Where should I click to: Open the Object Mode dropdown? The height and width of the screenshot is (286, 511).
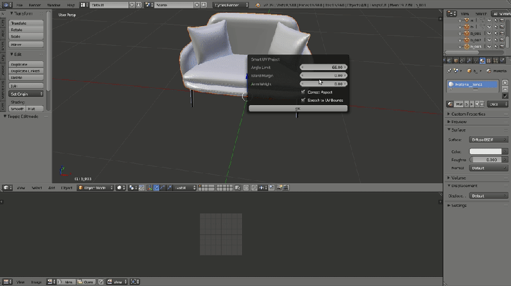[95, 187]
